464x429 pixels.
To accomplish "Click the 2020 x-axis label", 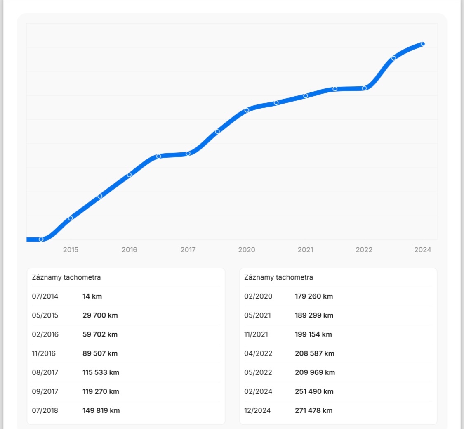I will click(247, 250).
